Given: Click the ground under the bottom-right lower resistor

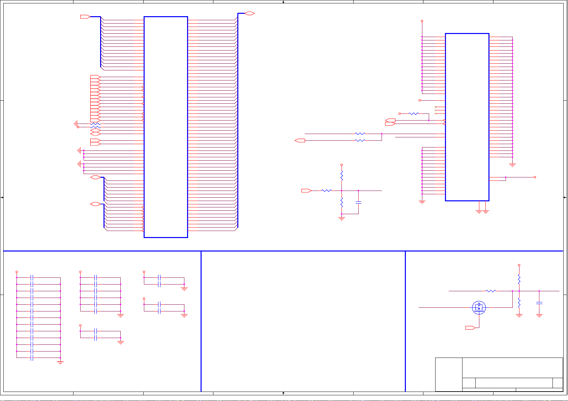Looking at the screenshot, I should pyautogui.click(x=519, y=315).
